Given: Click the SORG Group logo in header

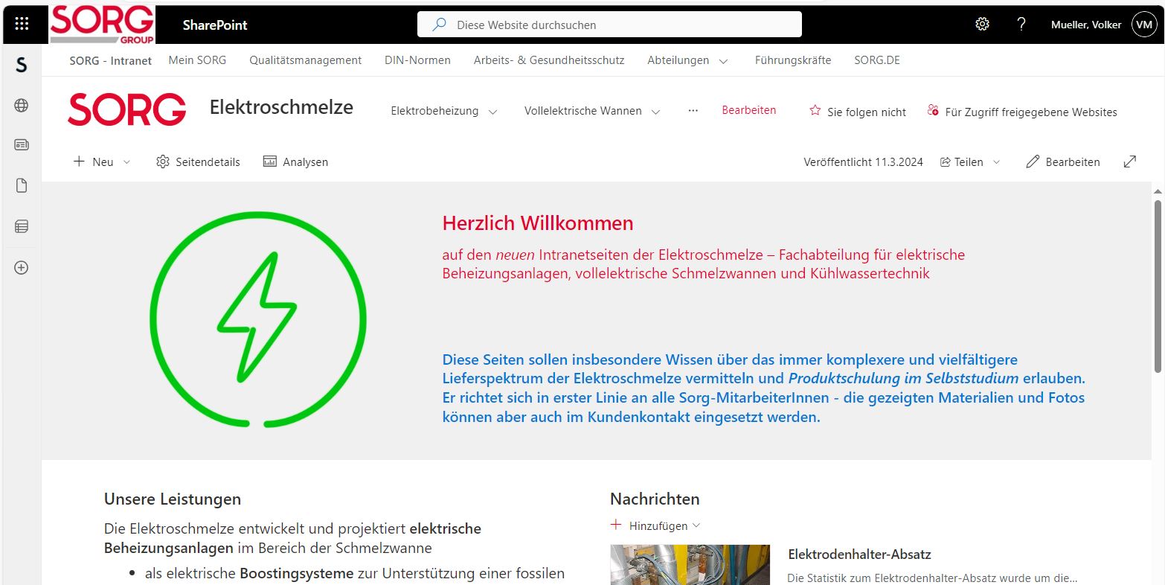Looking at the screenshot, I should pyautogui.click(x=102, y=25).
